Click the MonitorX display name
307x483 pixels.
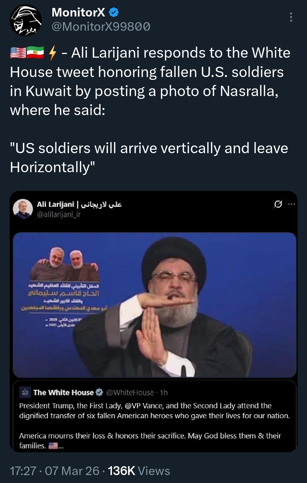78,12
